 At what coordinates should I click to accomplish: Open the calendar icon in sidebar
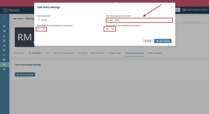click(x=4, y=50)
